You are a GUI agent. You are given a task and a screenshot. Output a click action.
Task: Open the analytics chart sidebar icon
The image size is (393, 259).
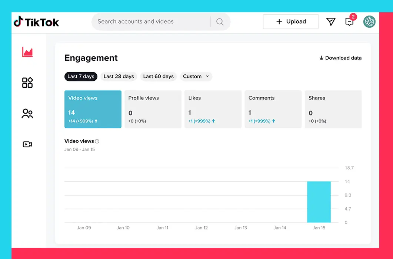pyautogui.click(x=27, y=52)
